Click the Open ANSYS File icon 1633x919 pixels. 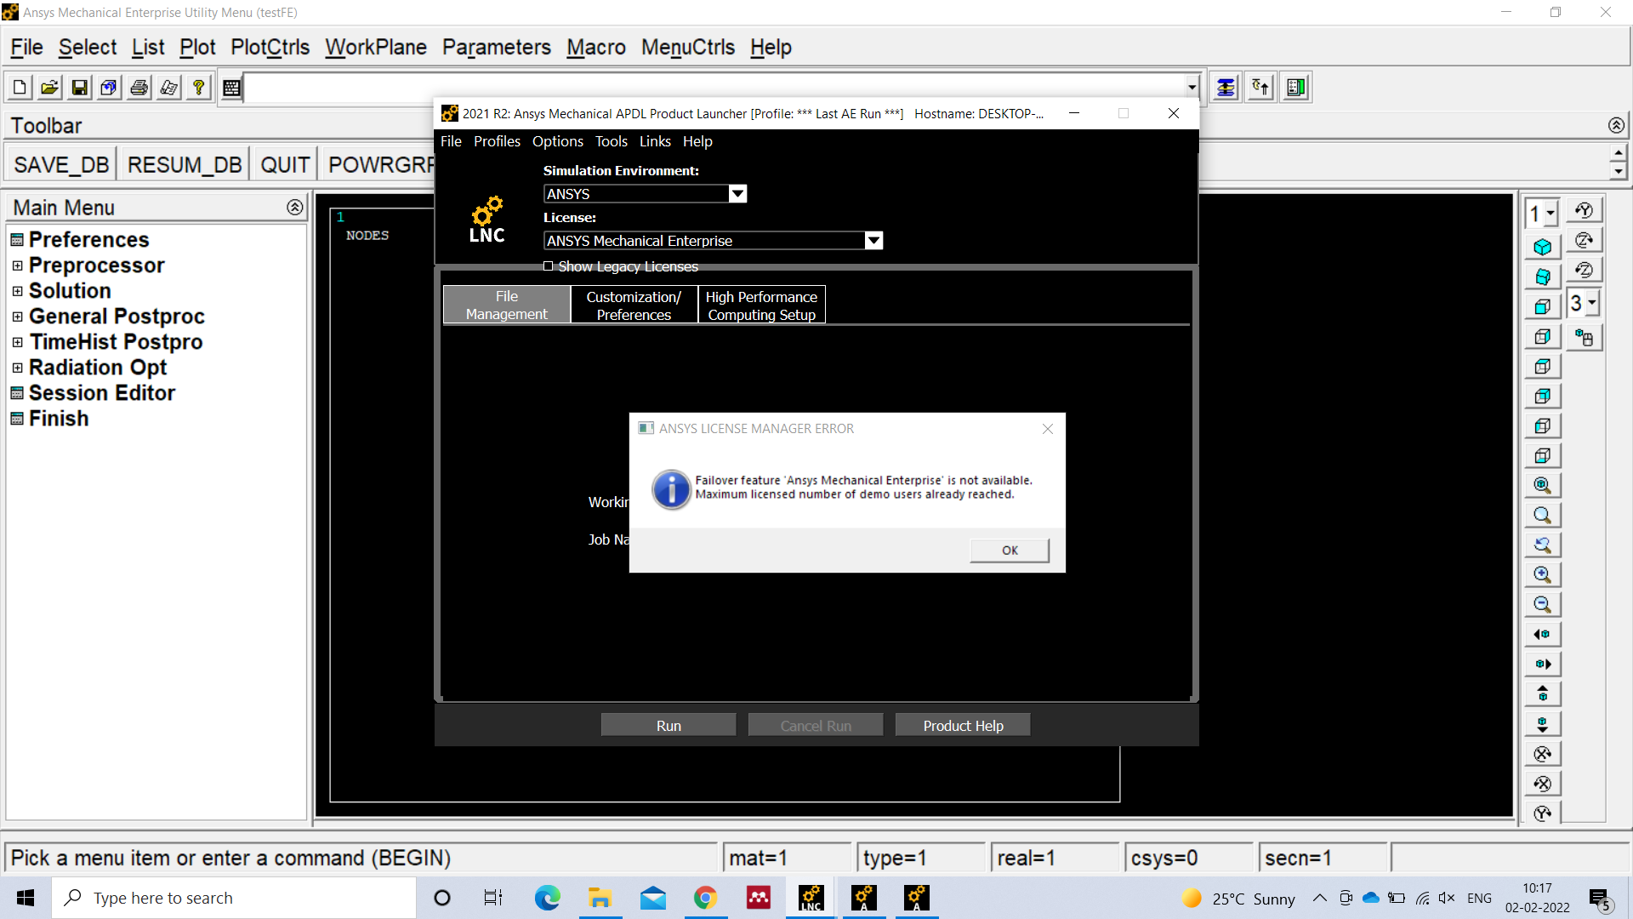pyautogui.click(x=49, y=87)
